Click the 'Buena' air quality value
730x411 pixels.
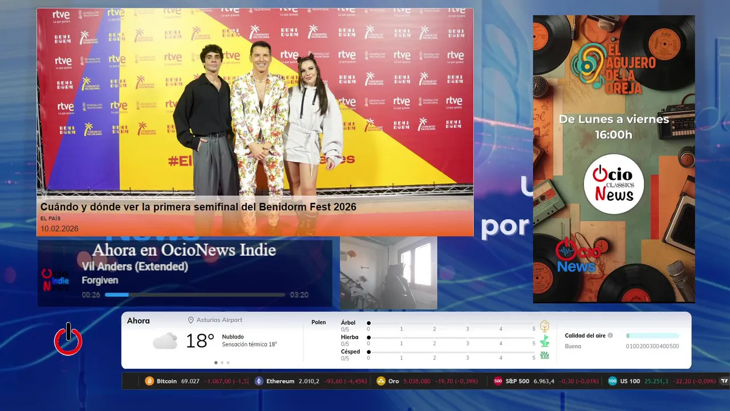pos(573,346)
